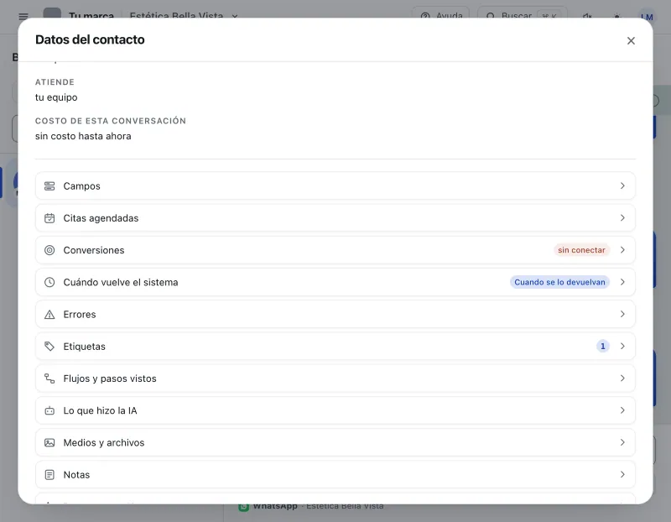The width and height of the screenshot is (671, 522).
Task: Expand the Citas agendadas chevron
Action: click(x=622, y=218)
